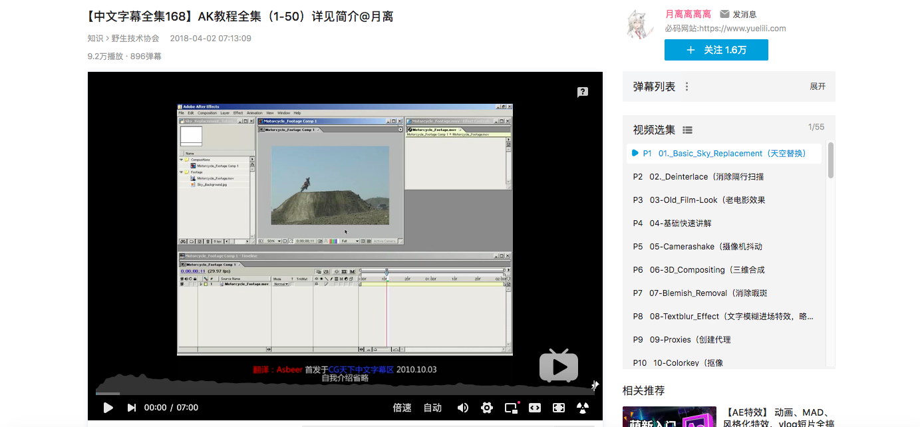Image resolution: width=920 pixels, height=427 pixels.
Task: Select P8 08-Textblur_Effect episode
Action: coord(724,317)
